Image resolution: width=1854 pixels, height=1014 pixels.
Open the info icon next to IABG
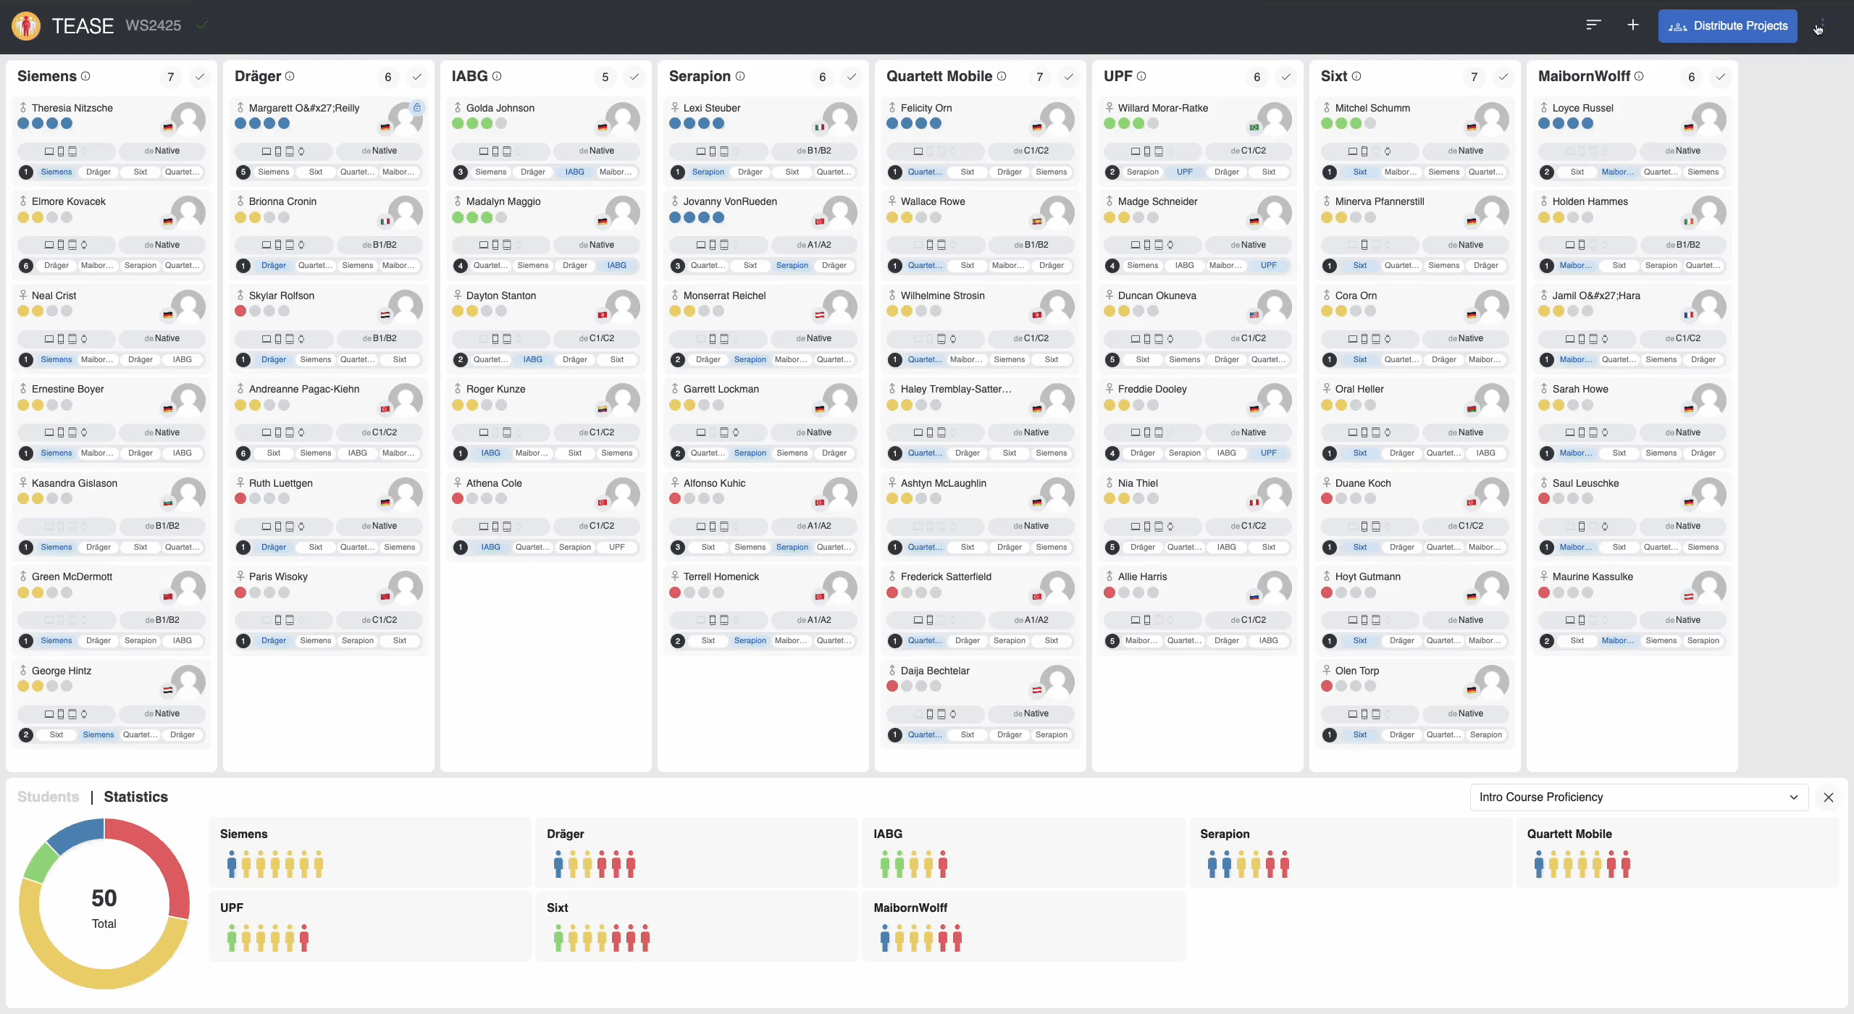497,76
